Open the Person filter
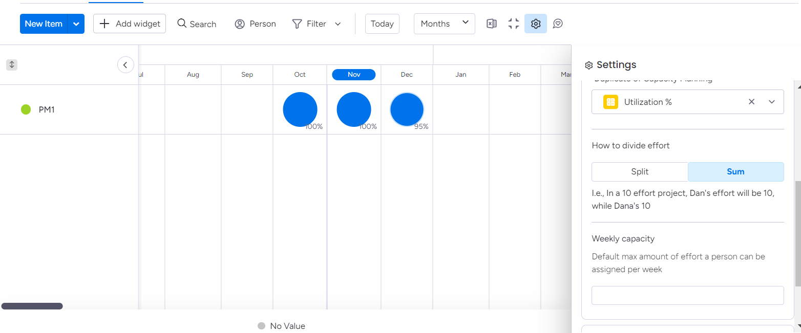This screenshot has height=333, width=801. click(255, 24)
